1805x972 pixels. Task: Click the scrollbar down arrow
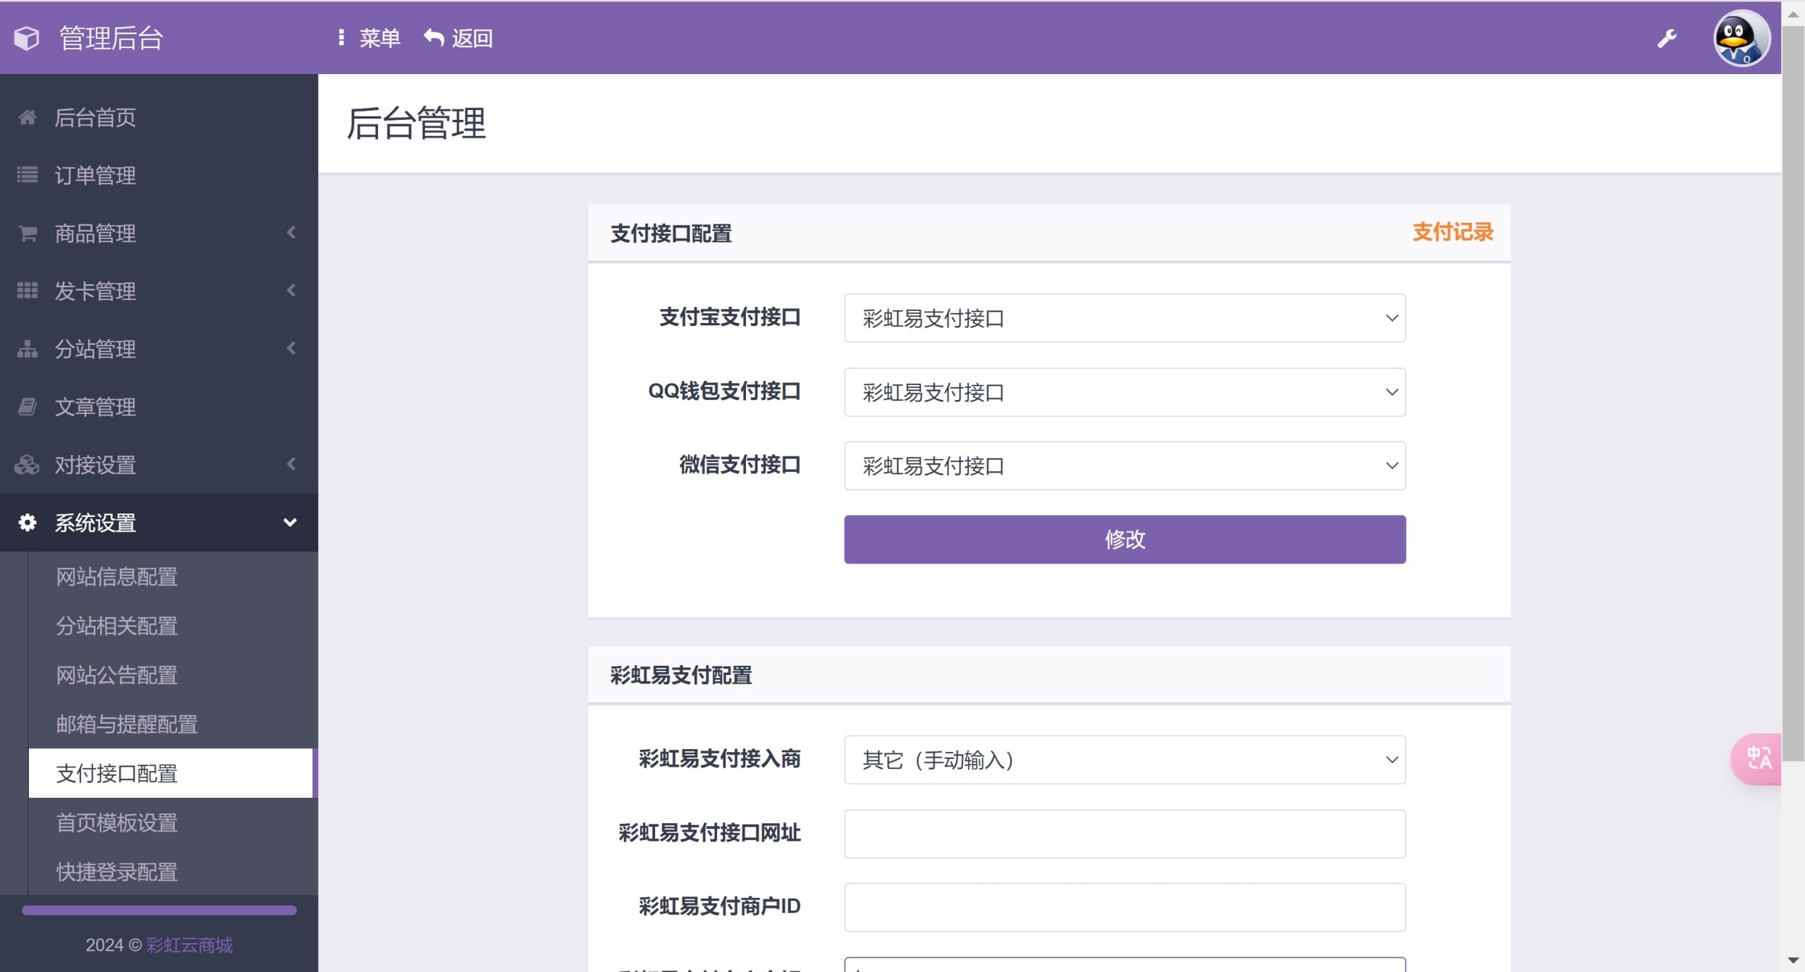(1793, 960)
